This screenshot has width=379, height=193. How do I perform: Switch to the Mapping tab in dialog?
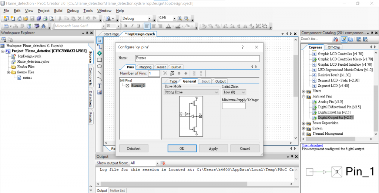click(x=145, y=67)
